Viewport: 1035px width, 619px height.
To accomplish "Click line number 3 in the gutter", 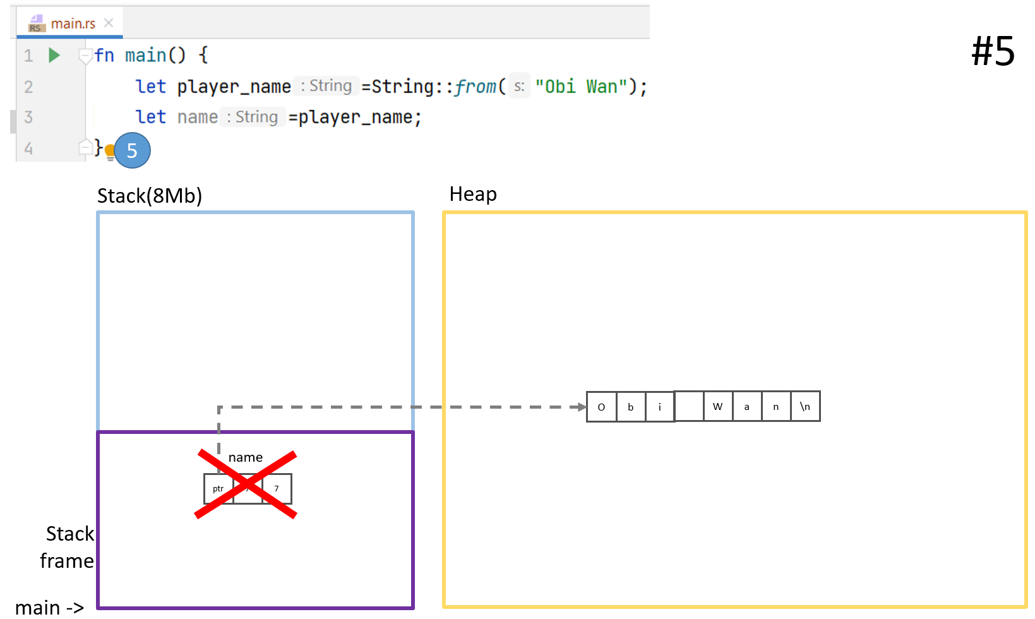I will [x=28, y=117].
